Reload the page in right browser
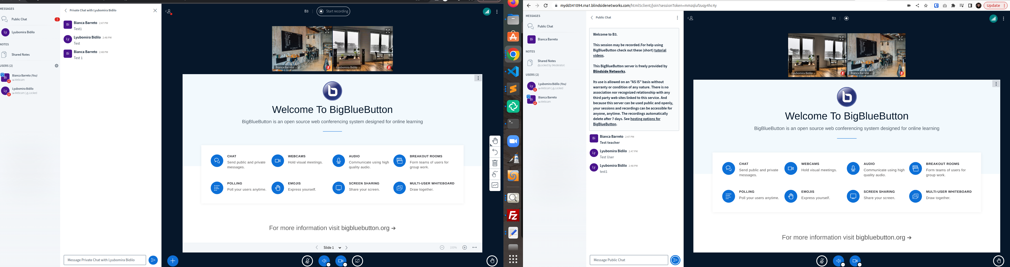1010x267 pixels. coord(545,6)
